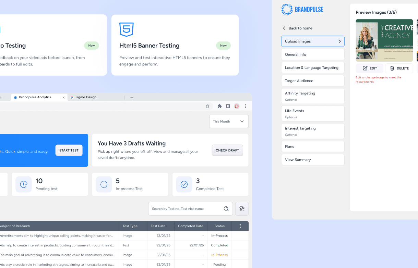Open browser extensions puzzle icon
Image resolution: width=418 pixels, height=268 pixels.
[x=219, y=106]
